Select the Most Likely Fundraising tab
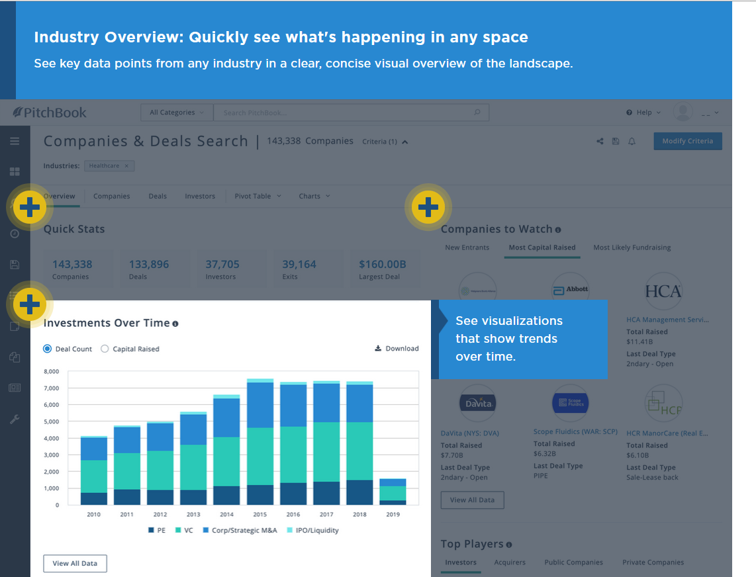The image size is (756, 577). [x=632, y=247]
